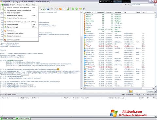The width and height of the screenshot is (157, 120).
Task: Click the red '32,08 GB' share cell
Action: tap(101, 46)
